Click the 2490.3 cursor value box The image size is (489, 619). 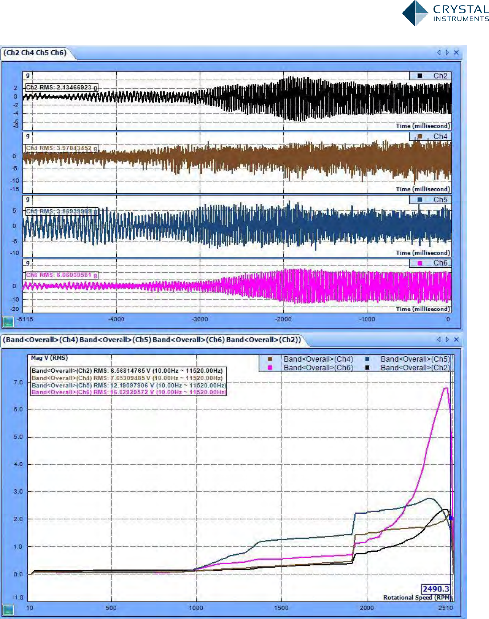pyautogui.click(x=436, y=589)
